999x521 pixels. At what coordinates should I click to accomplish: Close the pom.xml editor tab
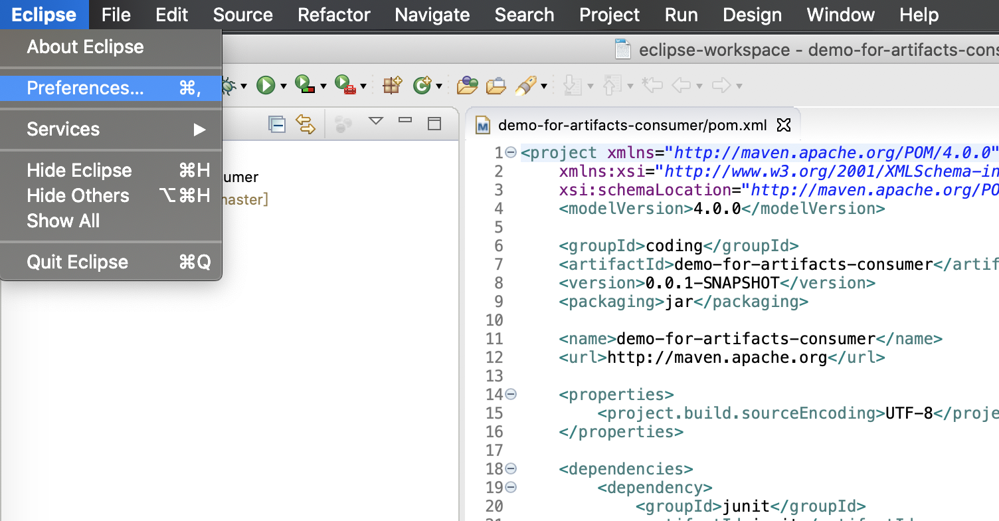[x=784, y=124]
